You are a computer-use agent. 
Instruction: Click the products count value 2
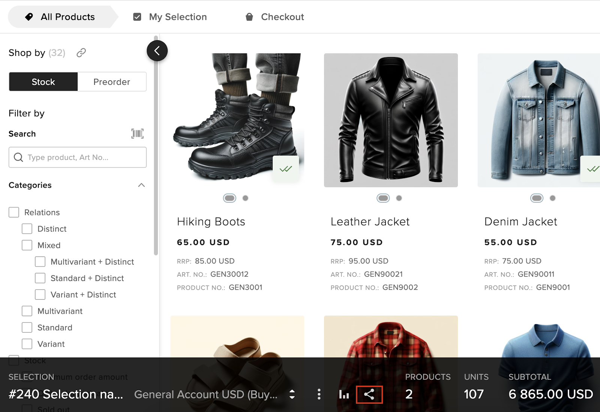(x=409, y=394)
